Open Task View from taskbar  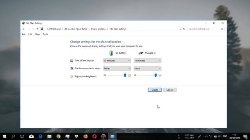pos(22,136)
